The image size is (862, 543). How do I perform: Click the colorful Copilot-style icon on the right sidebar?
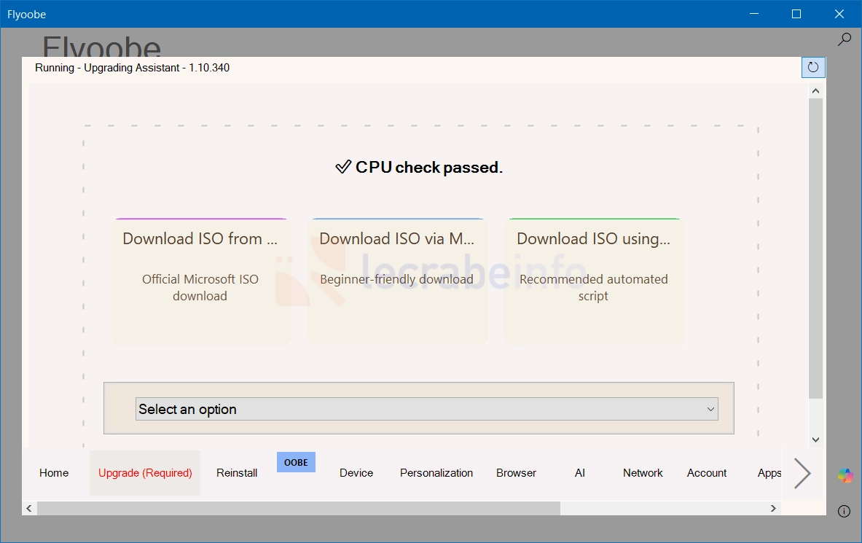click(x=845, y=475)
